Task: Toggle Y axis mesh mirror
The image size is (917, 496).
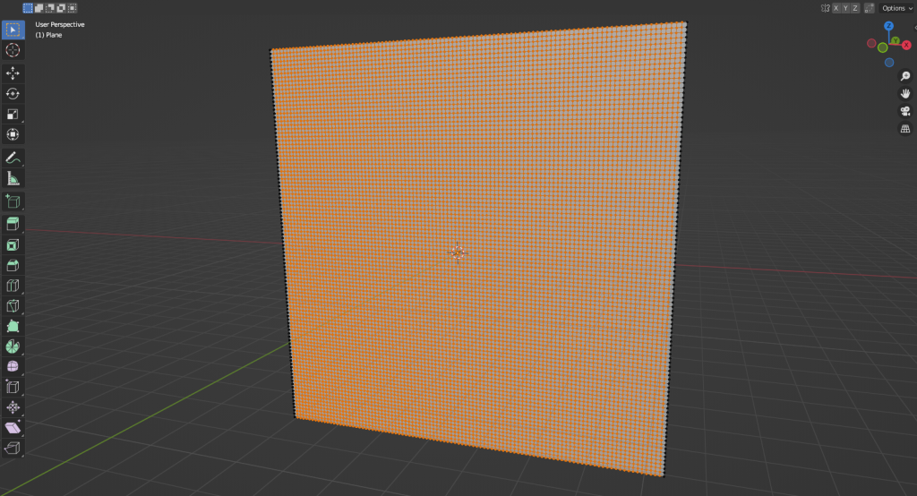Action: coord(845,8)
